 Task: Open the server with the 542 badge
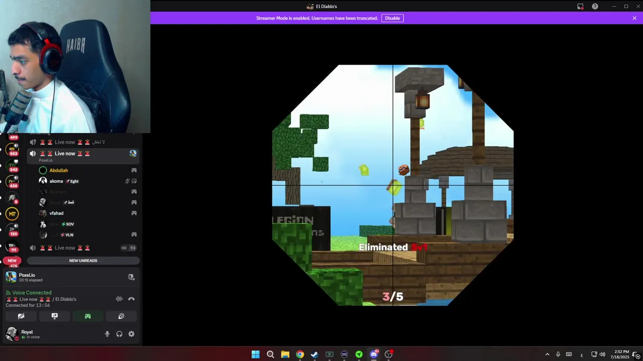point(12,165)
